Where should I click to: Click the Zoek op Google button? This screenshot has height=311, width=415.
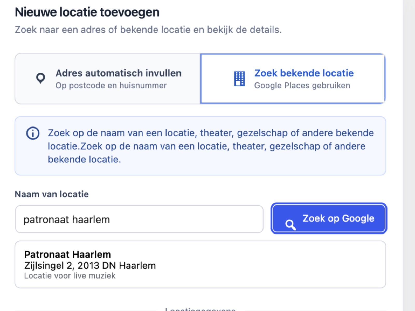click(x=329, y=218)
